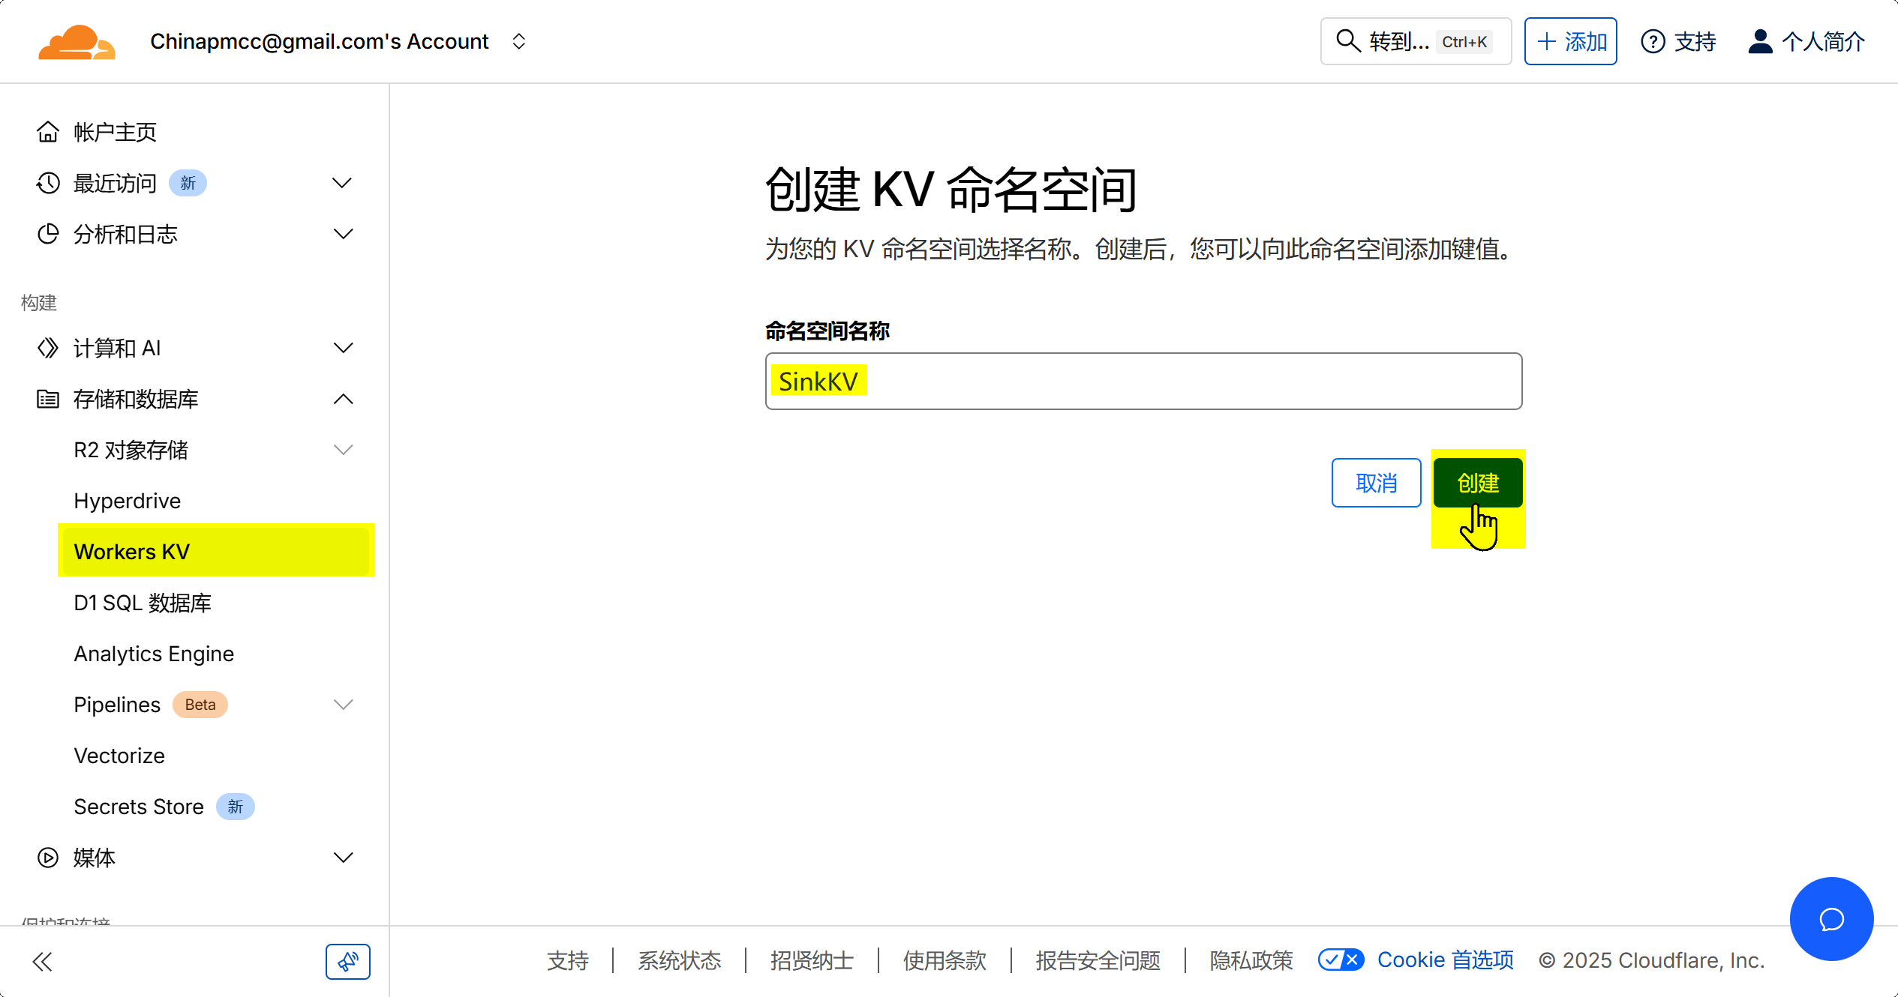
Task: Expand the R2 对象存储 submenu
Action: point(343,450)
